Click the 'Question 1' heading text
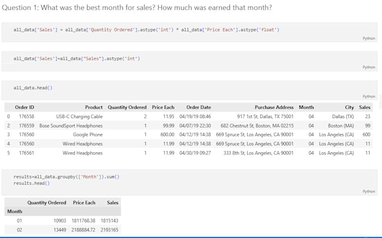The width and height of the screenshot is (382, 238). [137, 7]
